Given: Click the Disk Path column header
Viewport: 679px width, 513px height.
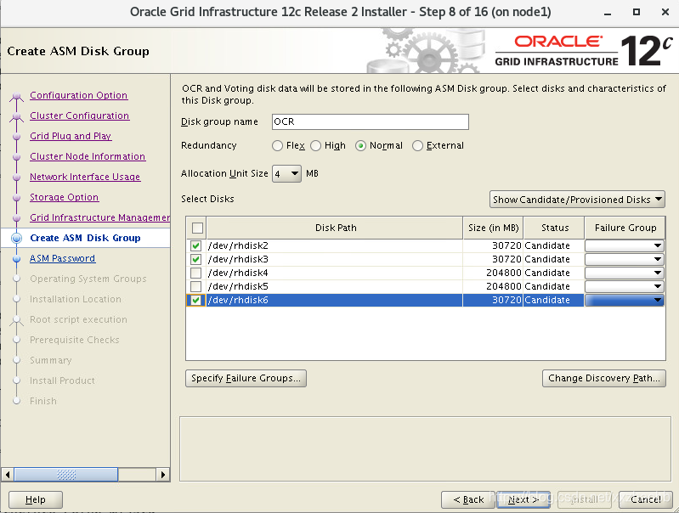Looking at the screenshot, I should click(335, 228).
